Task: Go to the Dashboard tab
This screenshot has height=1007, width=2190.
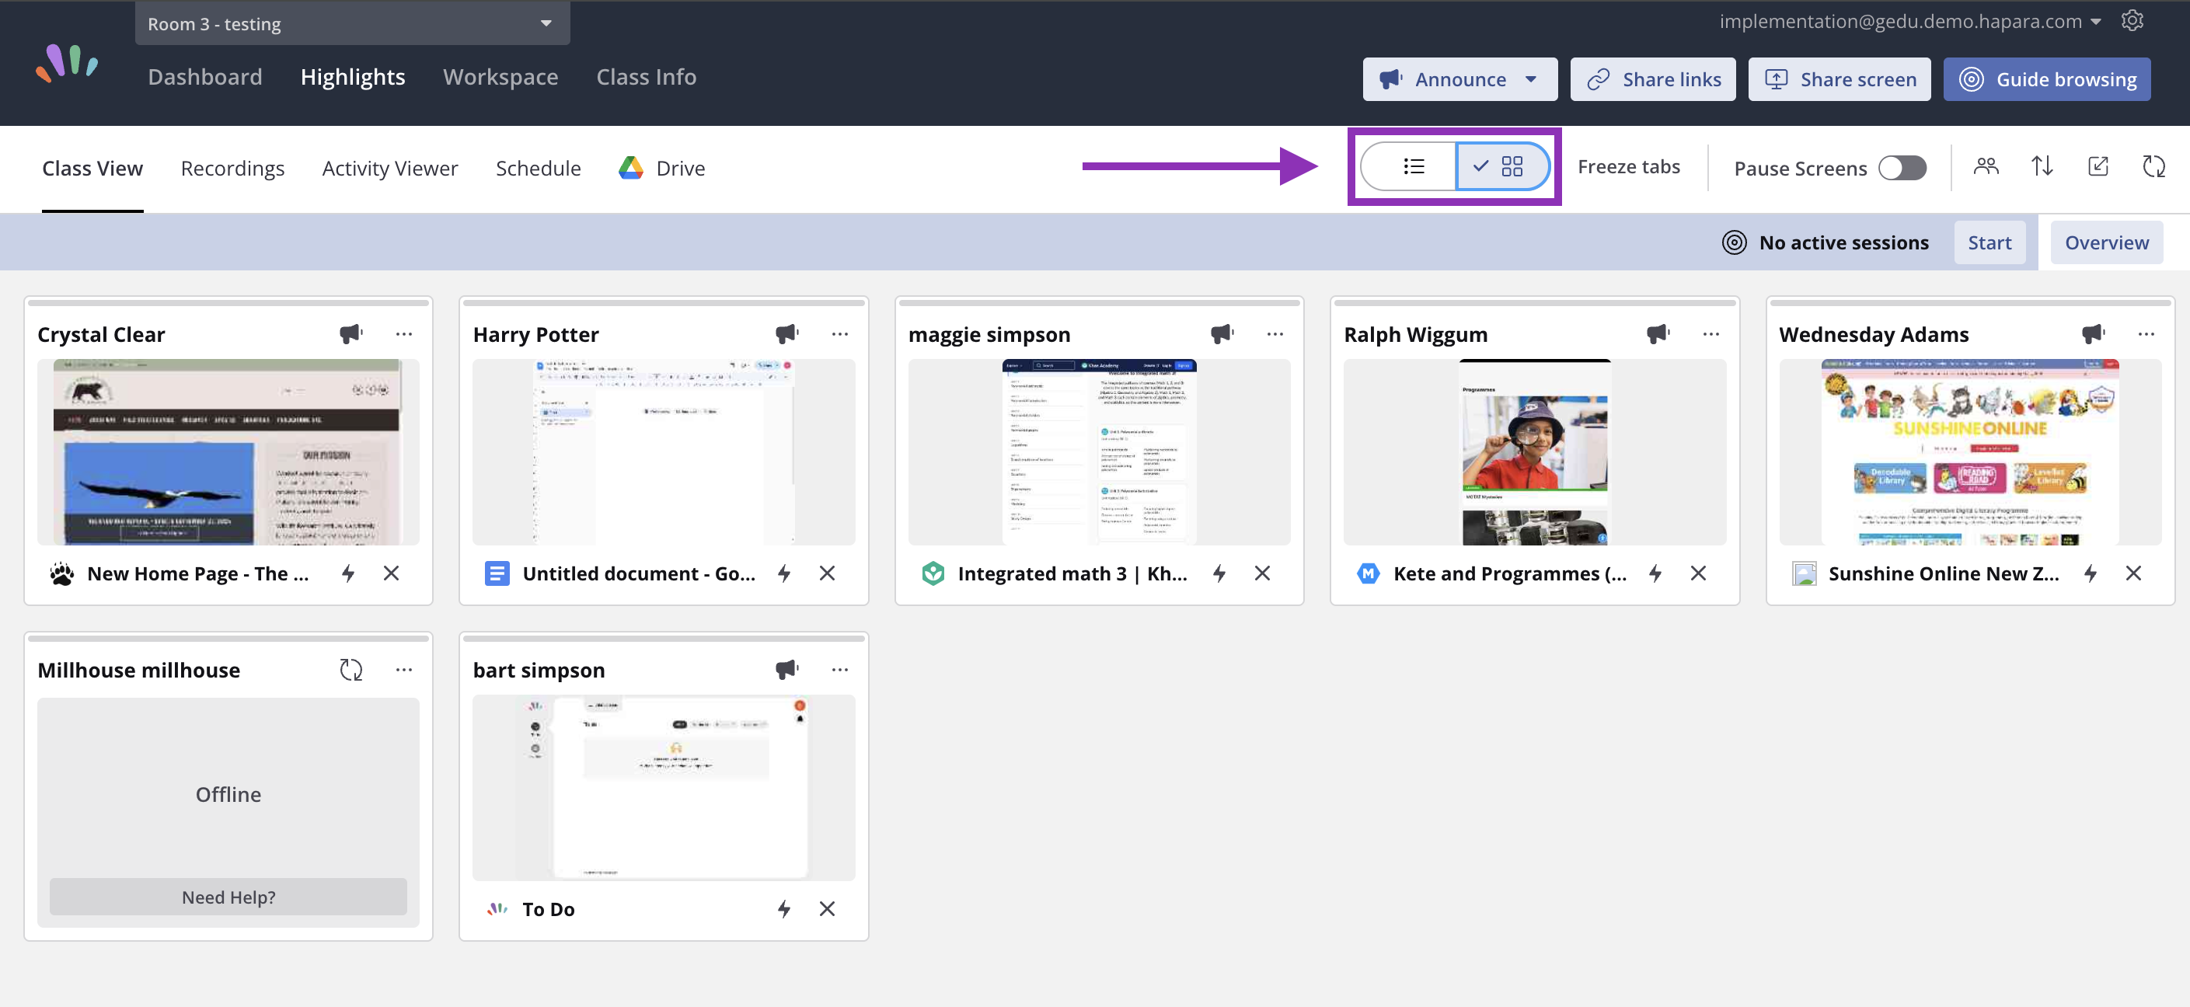Action: coord(205,76)
